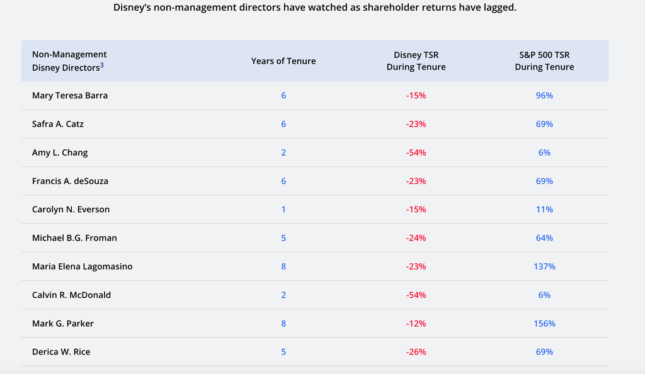Image resolution: width=645 pixels, height=374 pixels.
Task: Click the -26% Disney TSR for Derica Rice
Action: (x=416, y=352)
